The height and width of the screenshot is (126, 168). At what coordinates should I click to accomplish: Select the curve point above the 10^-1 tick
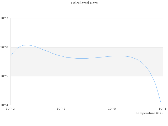click(x=61, y=56)
